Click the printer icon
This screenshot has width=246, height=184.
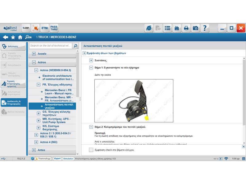pos(186,28)
